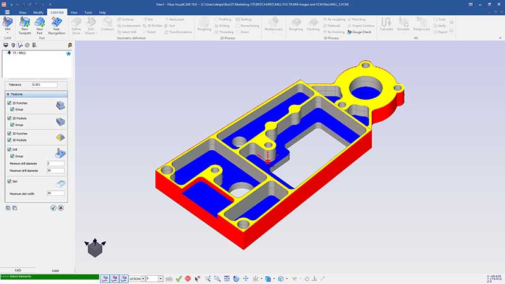Click the view orientation cube
This screenshot has height=284, width=505.
[x=94, y=249]
